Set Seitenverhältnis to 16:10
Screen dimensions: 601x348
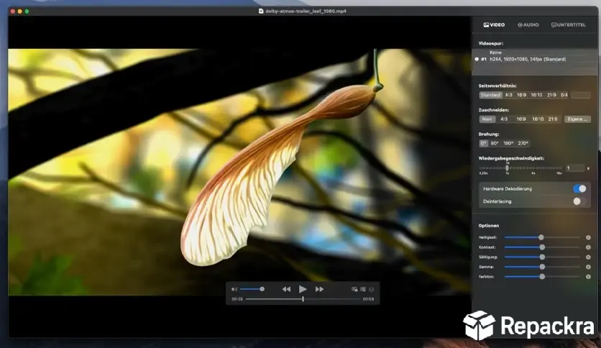[x=536, y=95]
